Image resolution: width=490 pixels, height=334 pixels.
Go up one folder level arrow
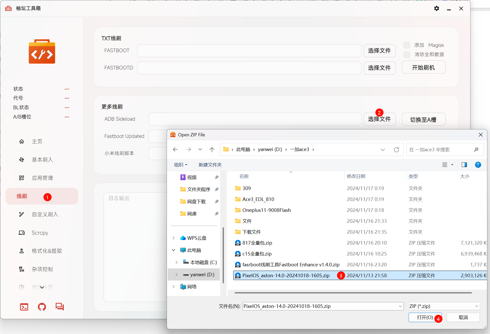point(212,150)
